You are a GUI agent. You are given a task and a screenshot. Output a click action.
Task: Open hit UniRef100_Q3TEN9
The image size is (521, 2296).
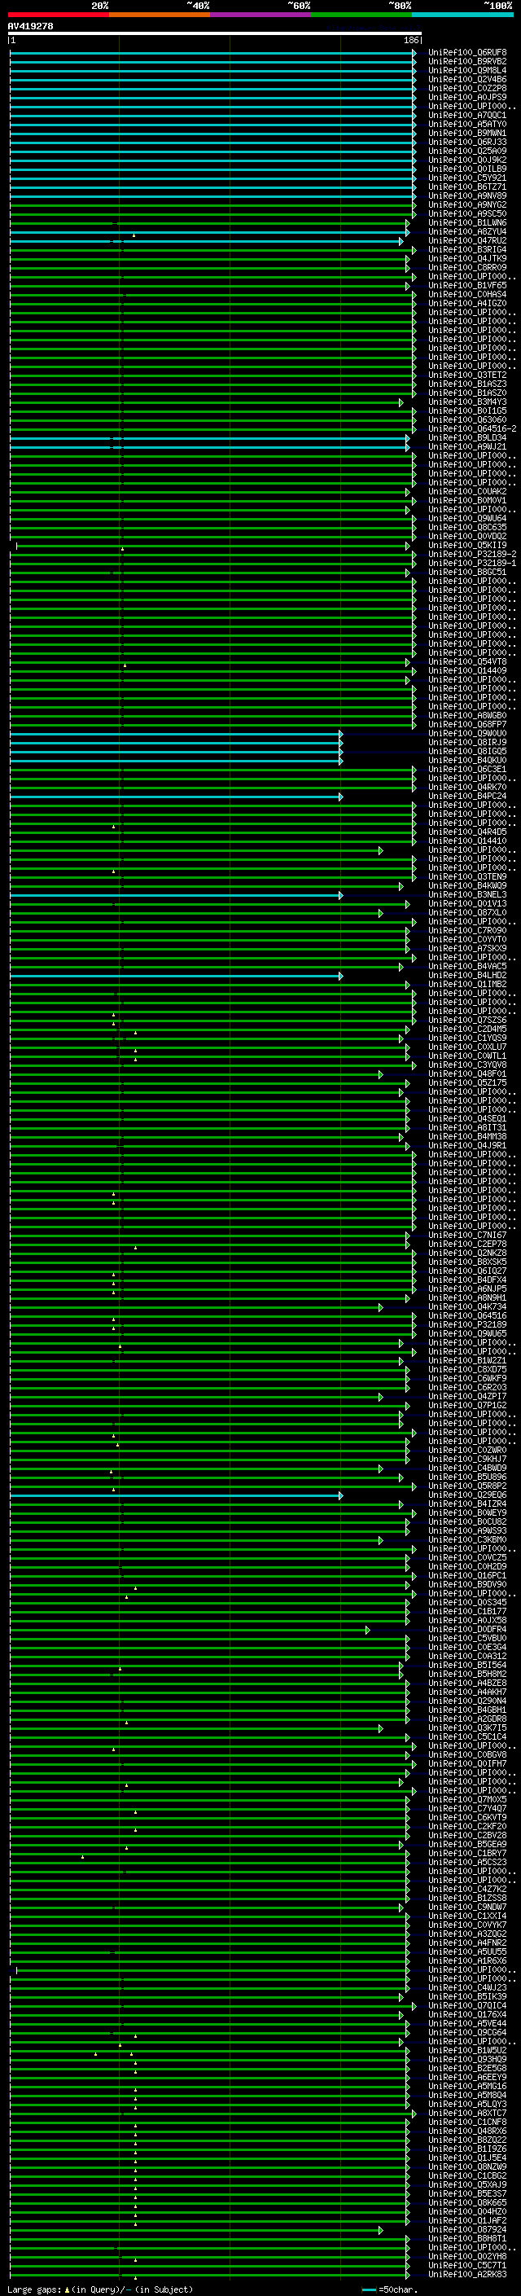(467, 877)
